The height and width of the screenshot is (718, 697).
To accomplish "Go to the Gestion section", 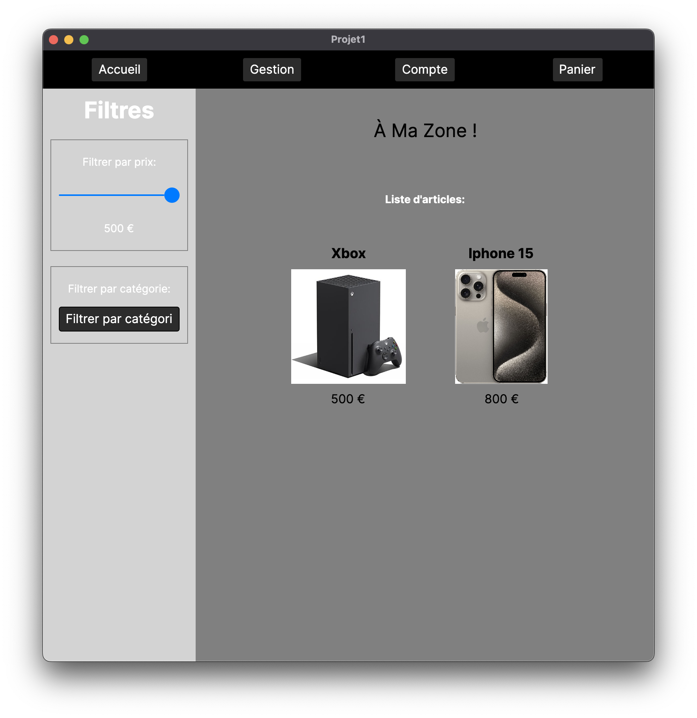I will pyautogui.click(x=272, y=70).
